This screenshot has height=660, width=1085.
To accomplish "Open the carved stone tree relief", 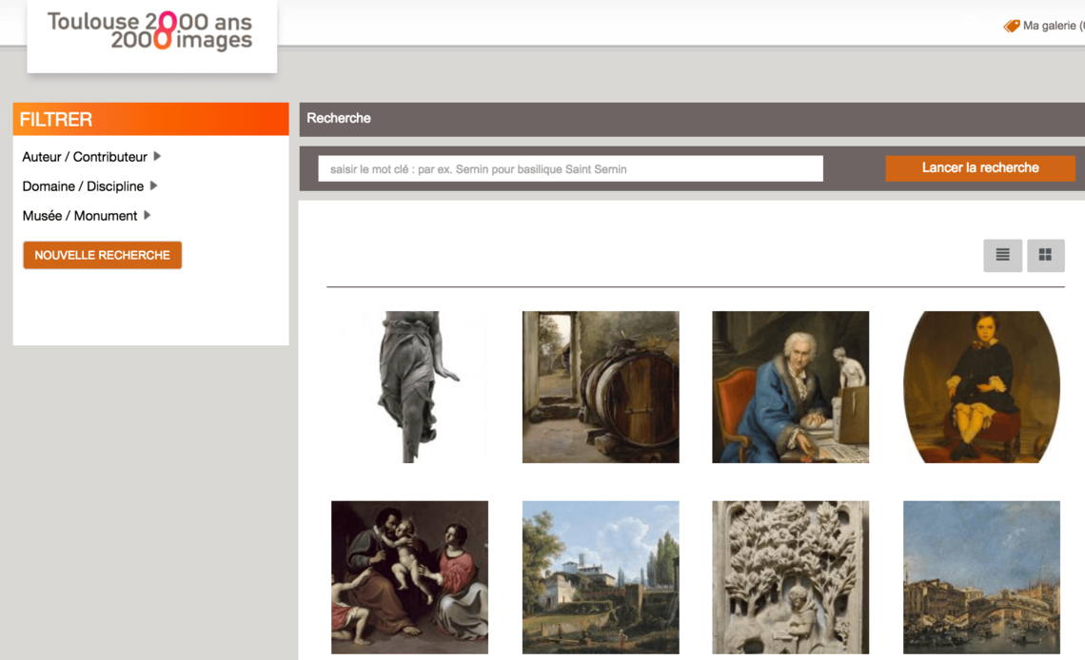I will click(x=790, y=577).
